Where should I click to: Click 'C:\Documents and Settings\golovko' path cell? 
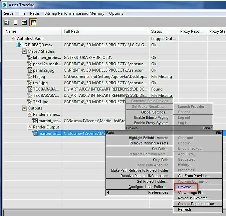[x=105, y=77]
